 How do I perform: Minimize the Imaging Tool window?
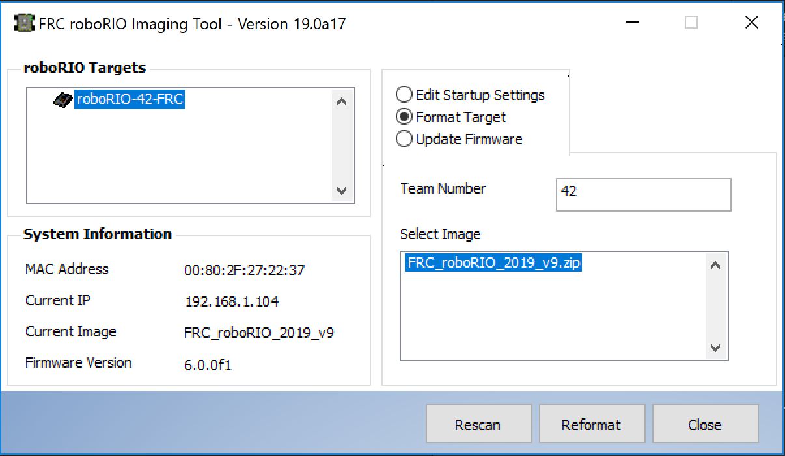coord(632,23)
